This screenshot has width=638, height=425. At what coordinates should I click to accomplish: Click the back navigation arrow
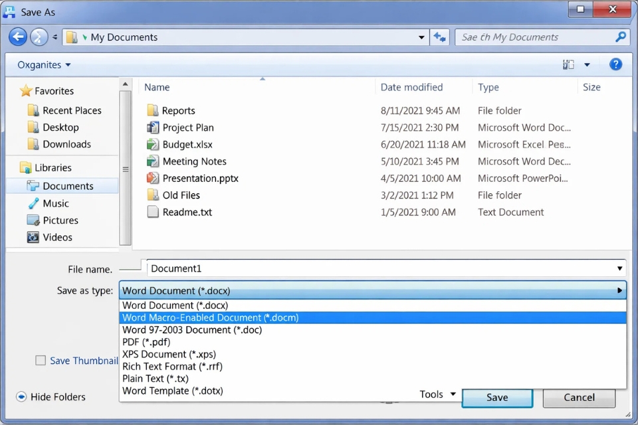[x=18, y=37]
